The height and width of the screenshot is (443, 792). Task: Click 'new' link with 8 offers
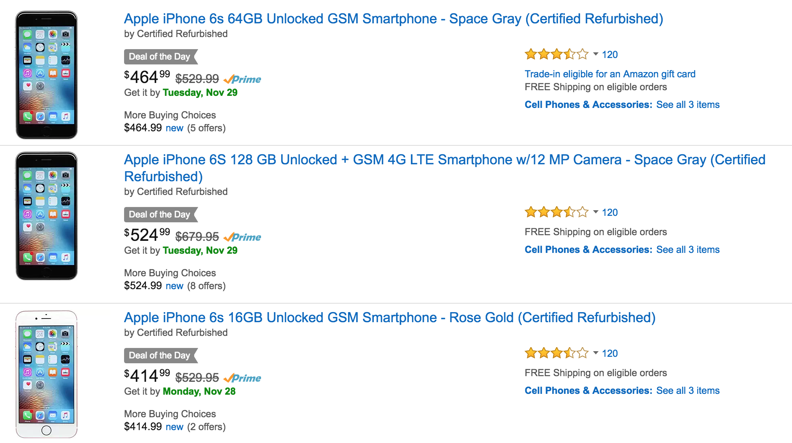(x=174, y=286)
